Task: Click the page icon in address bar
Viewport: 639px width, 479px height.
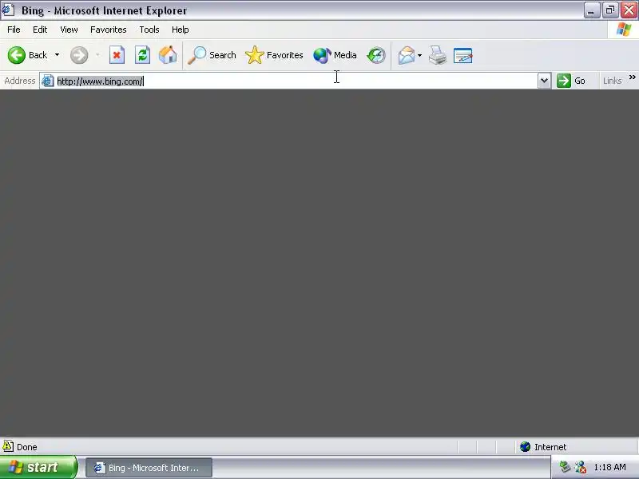Action: (x=48, y=81)
